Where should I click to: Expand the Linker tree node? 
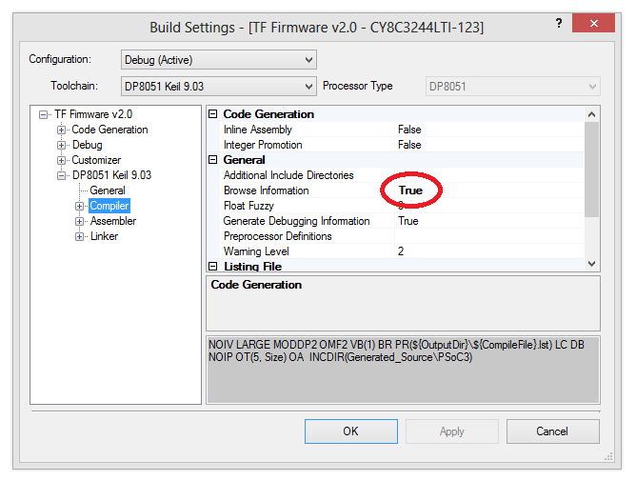tap(80, 236)
